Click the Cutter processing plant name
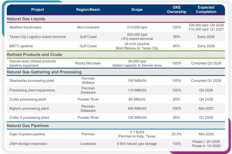This screenshot has height=154, width=232. [x=28, y=99]
